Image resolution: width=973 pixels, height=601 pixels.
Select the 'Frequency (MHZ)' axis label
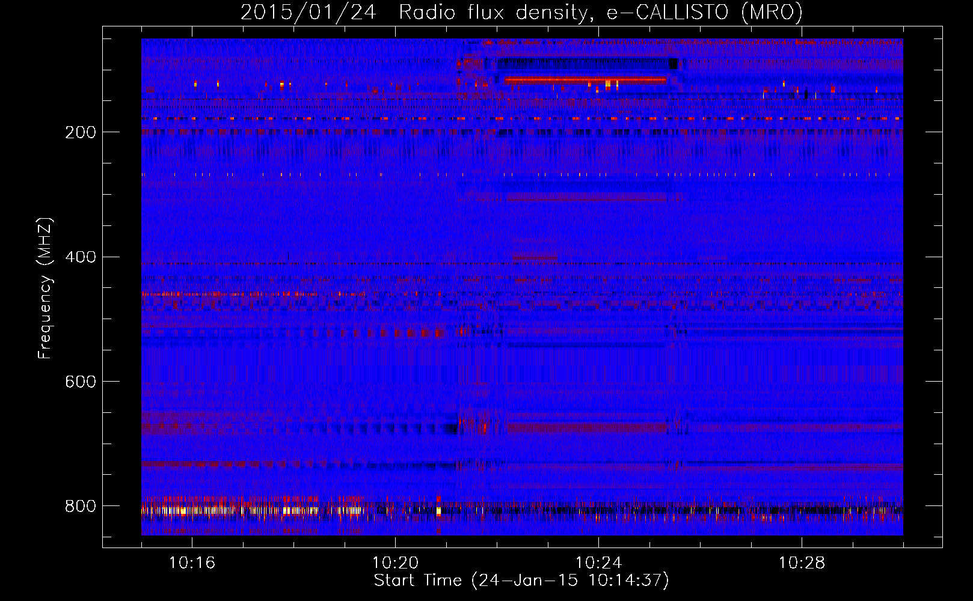click(45, 288)
